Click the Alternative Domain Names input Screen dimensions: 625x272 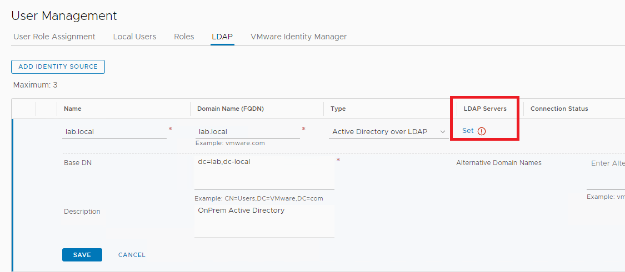[606, 173]
